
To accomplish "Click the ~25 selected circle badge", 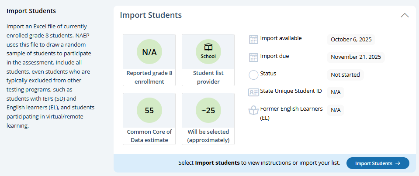I will click(208, 111).
